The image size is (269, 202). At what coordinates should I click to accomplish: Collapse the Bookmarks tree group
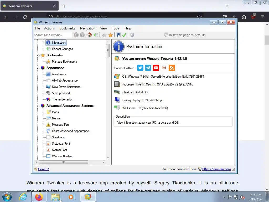38,55
